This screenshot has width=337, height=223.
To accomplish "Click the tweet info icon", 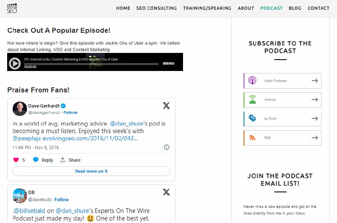I will tap(167, 147).
